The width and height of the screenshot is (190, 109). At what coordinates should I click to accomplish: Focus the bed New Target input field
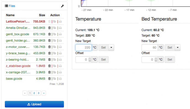(x=149, y=48)
